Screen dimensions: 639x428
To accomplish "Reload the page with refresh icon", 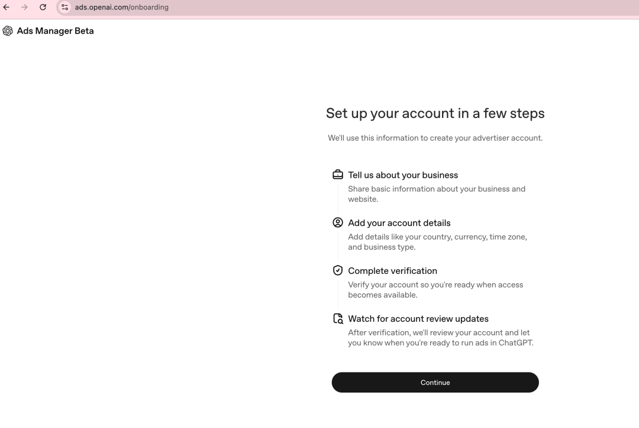I will (43, 7).
